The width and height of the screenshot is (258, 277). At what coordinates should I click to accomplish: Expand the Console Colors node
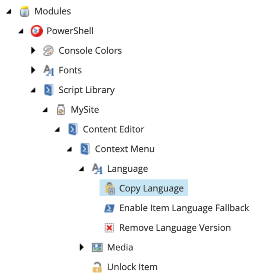coord(33,50)
